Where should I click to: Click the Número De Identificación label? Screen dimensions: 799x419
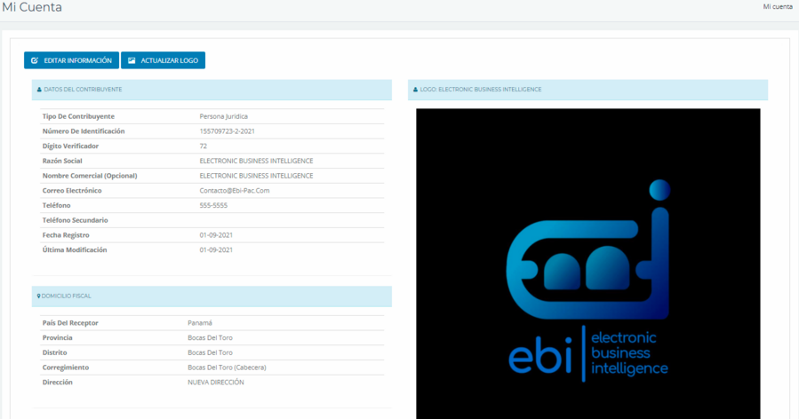(x=84, y=131)
